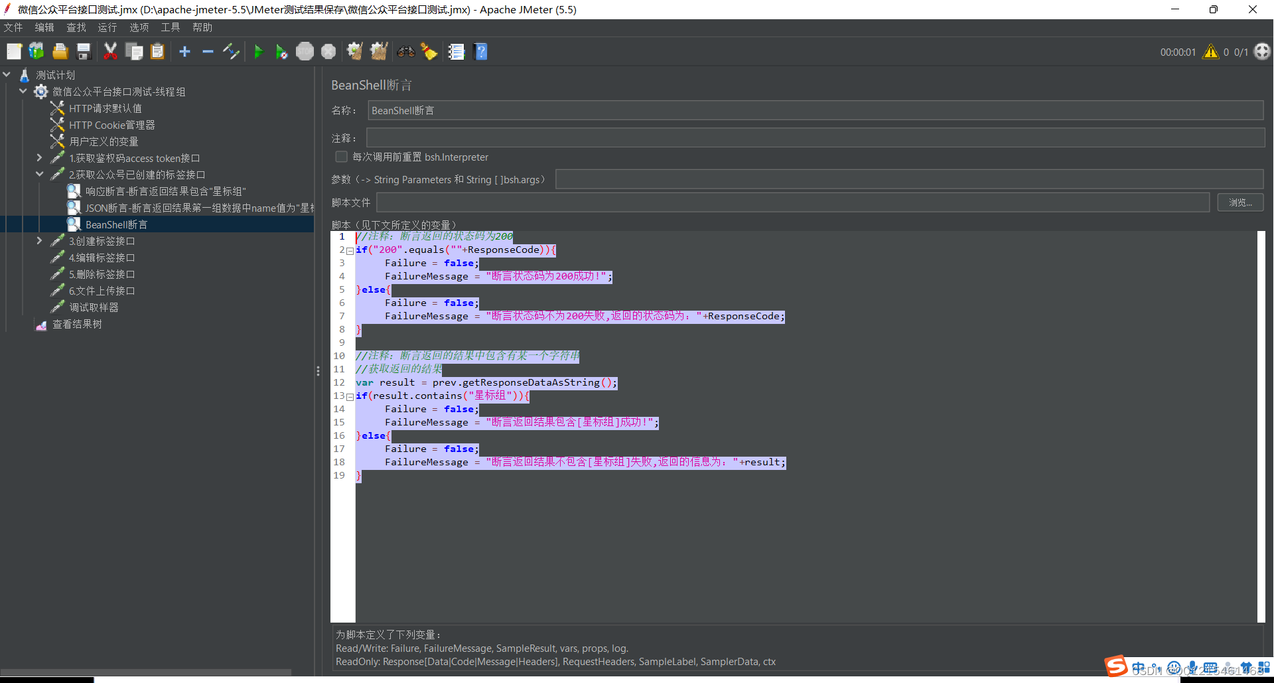This screenshot has height=683, width=1274.
Task: Collapse 2.获取公众号已创建的标签接口 node
Action: pos(40,175)
